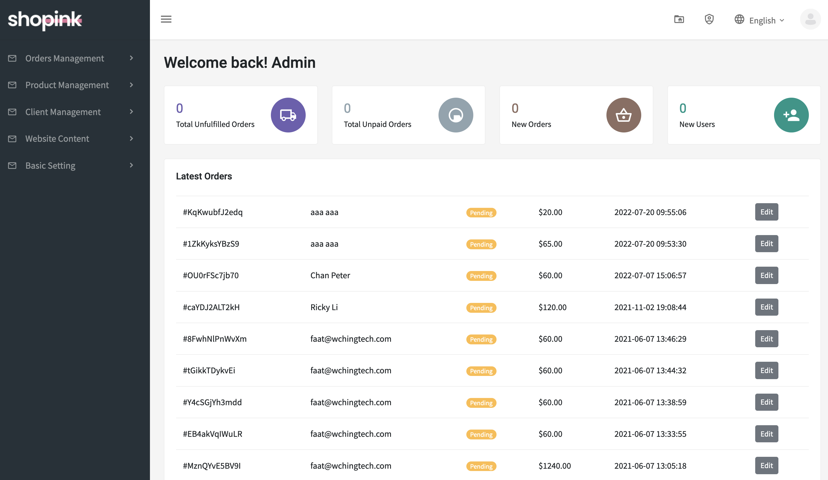Expand Product Management chevron

pos(131,85)
